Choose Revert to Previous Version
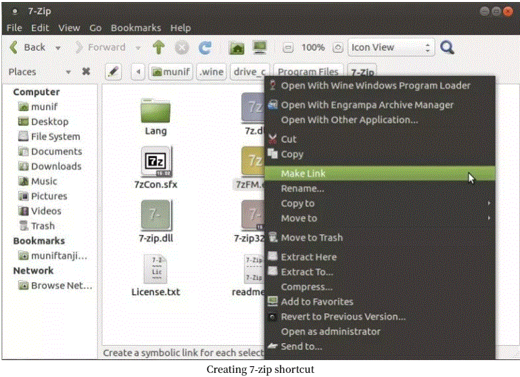 click(380, 317)
